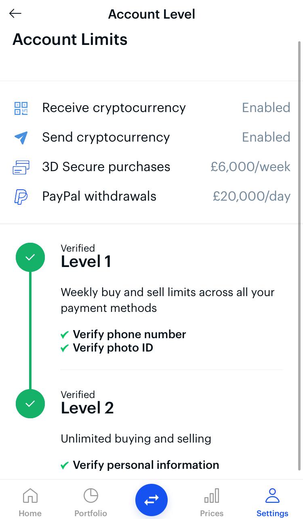Image resolution: width=303 pixels, height=519 pixels.
Task: Tap the PayPal logo icon
Action: point(21,197)
